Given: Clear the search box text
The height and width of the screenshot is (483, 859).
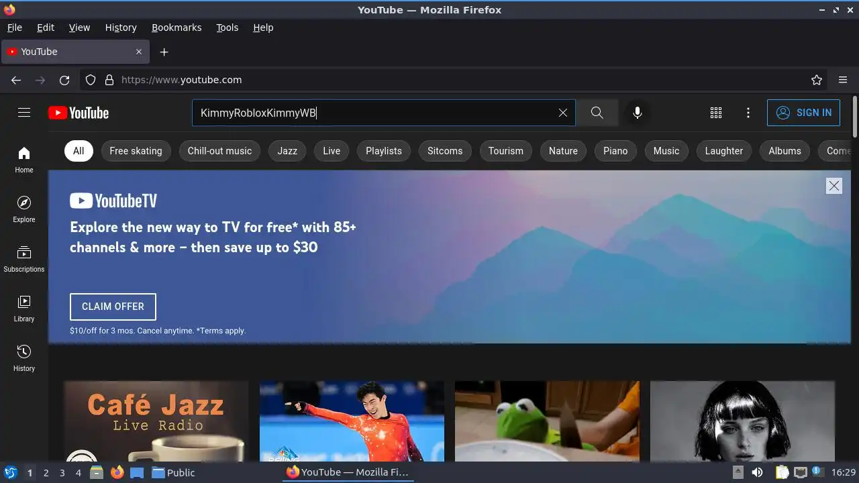Looking at the screenshot, I should [x=563, y=113].
